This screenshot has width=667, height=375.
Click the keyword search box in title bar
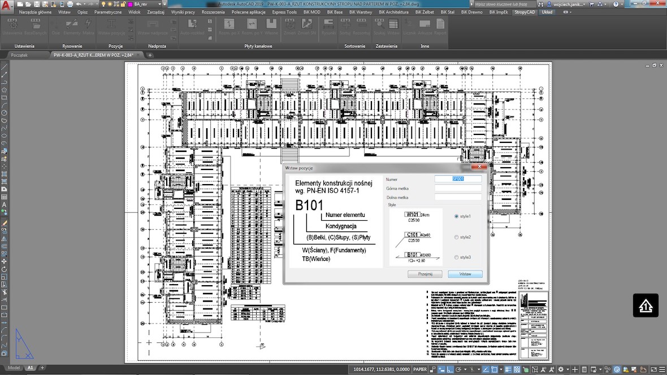pyautogui.click(x=504, y=5)
